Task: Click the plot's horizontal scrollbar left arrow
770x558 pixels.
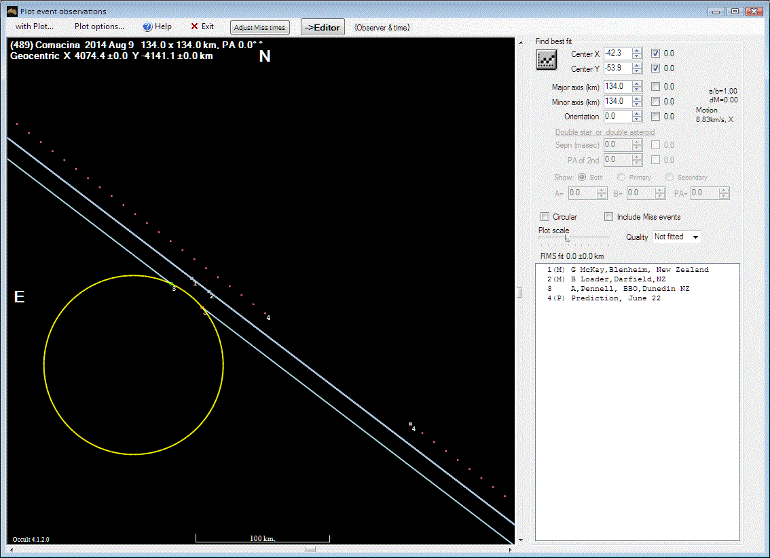Action: point(12,550)
